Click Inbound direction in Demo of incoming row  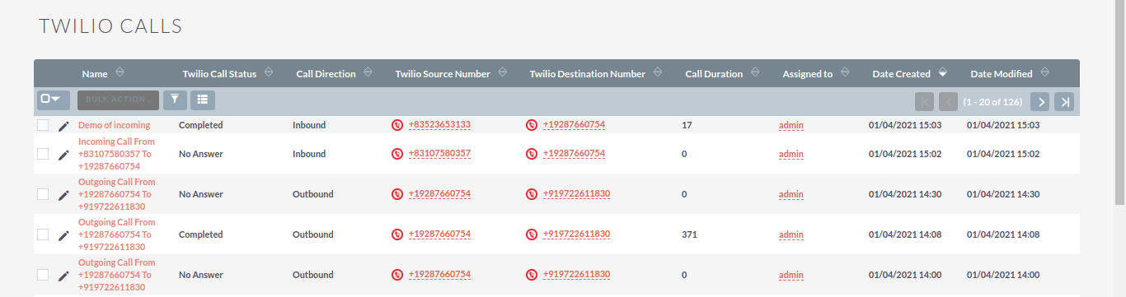(309, 125)
